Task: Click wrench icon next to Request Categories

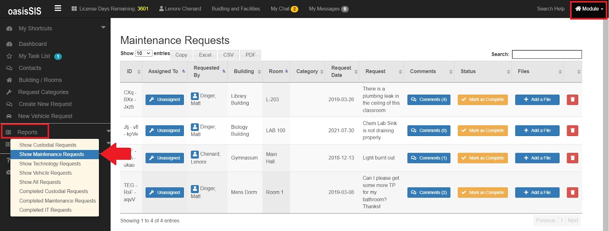Action: [10, 92]
